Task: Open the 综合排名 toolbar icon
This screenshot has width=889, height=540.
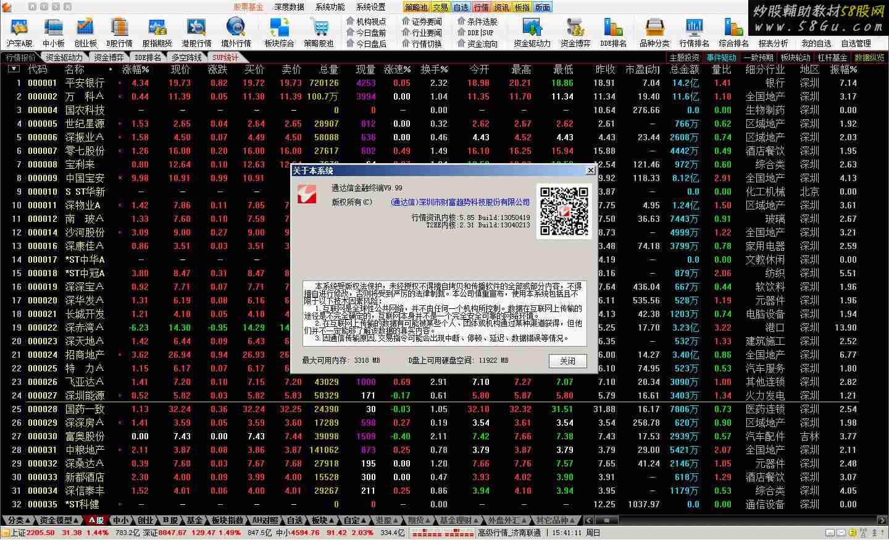Action: coord(733,32)
